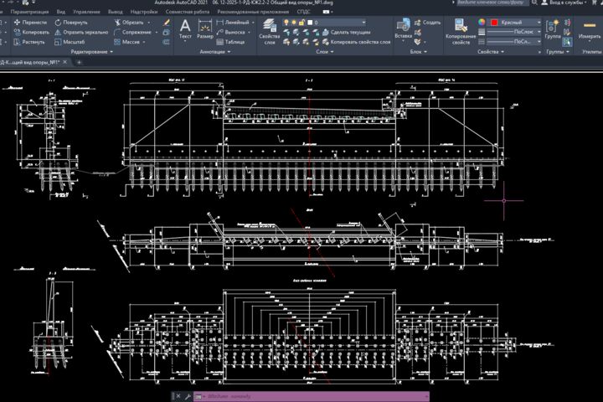Expand the Слои panel
This screenshot has width=603, height=402.
(x=325, y=52)
